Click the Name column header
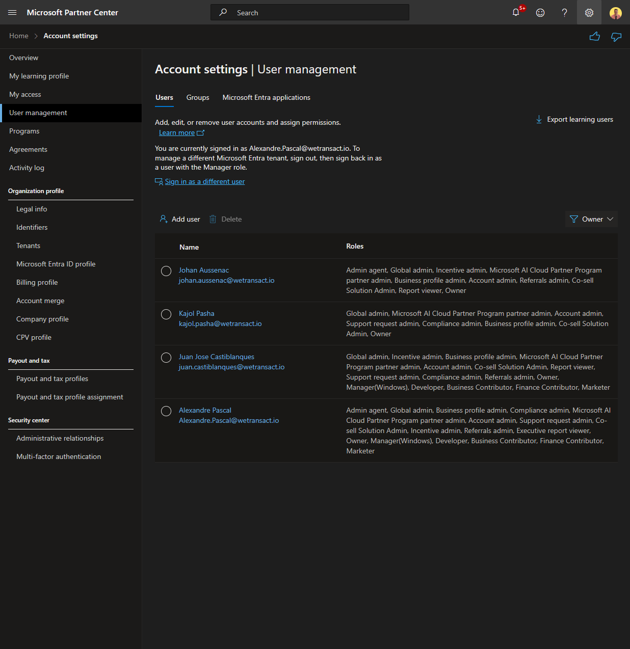This screenshot has height=649, width=630. coord(189,247)
